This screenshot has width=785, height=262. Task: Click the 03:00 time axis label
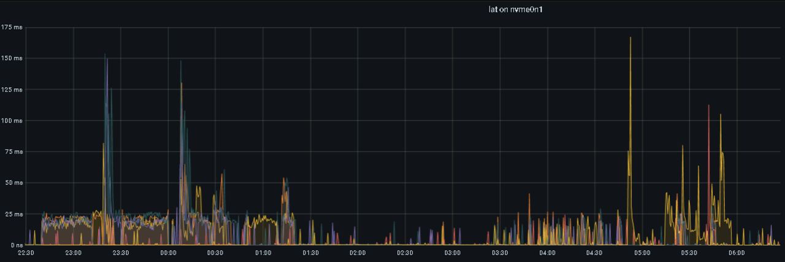point(453,253)
